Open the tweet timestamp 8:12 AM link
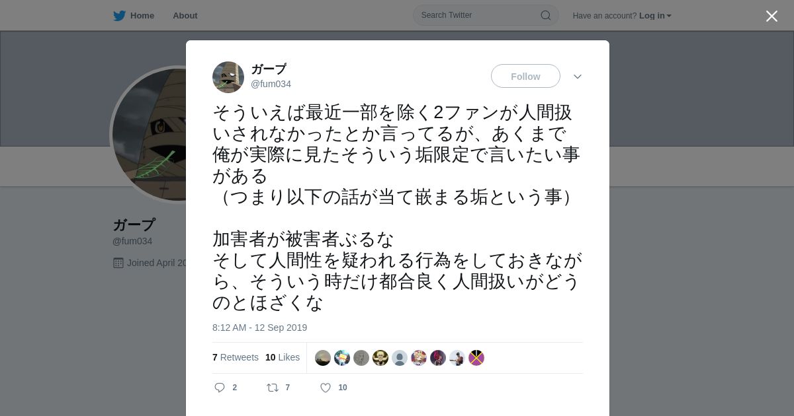Image resolution: width=794 pixels, height=416 pixels. click(259, 328)
